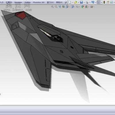Click the Hide/Show Items icon
Viewport: 115px width, 115px height.
coord(77,7)
